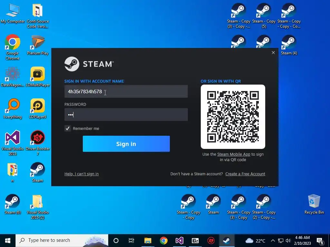Viewport: 330px width, 247px height.
Task: Show hidden system tray icons
Action: pyautogui.click(x=273, y=241)
